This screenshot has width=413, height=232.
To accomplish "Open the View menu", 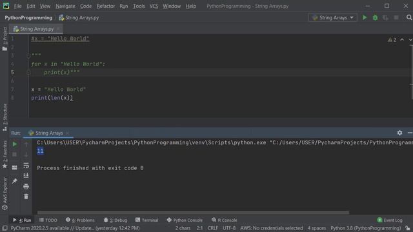I will click(x=45, y=6).
